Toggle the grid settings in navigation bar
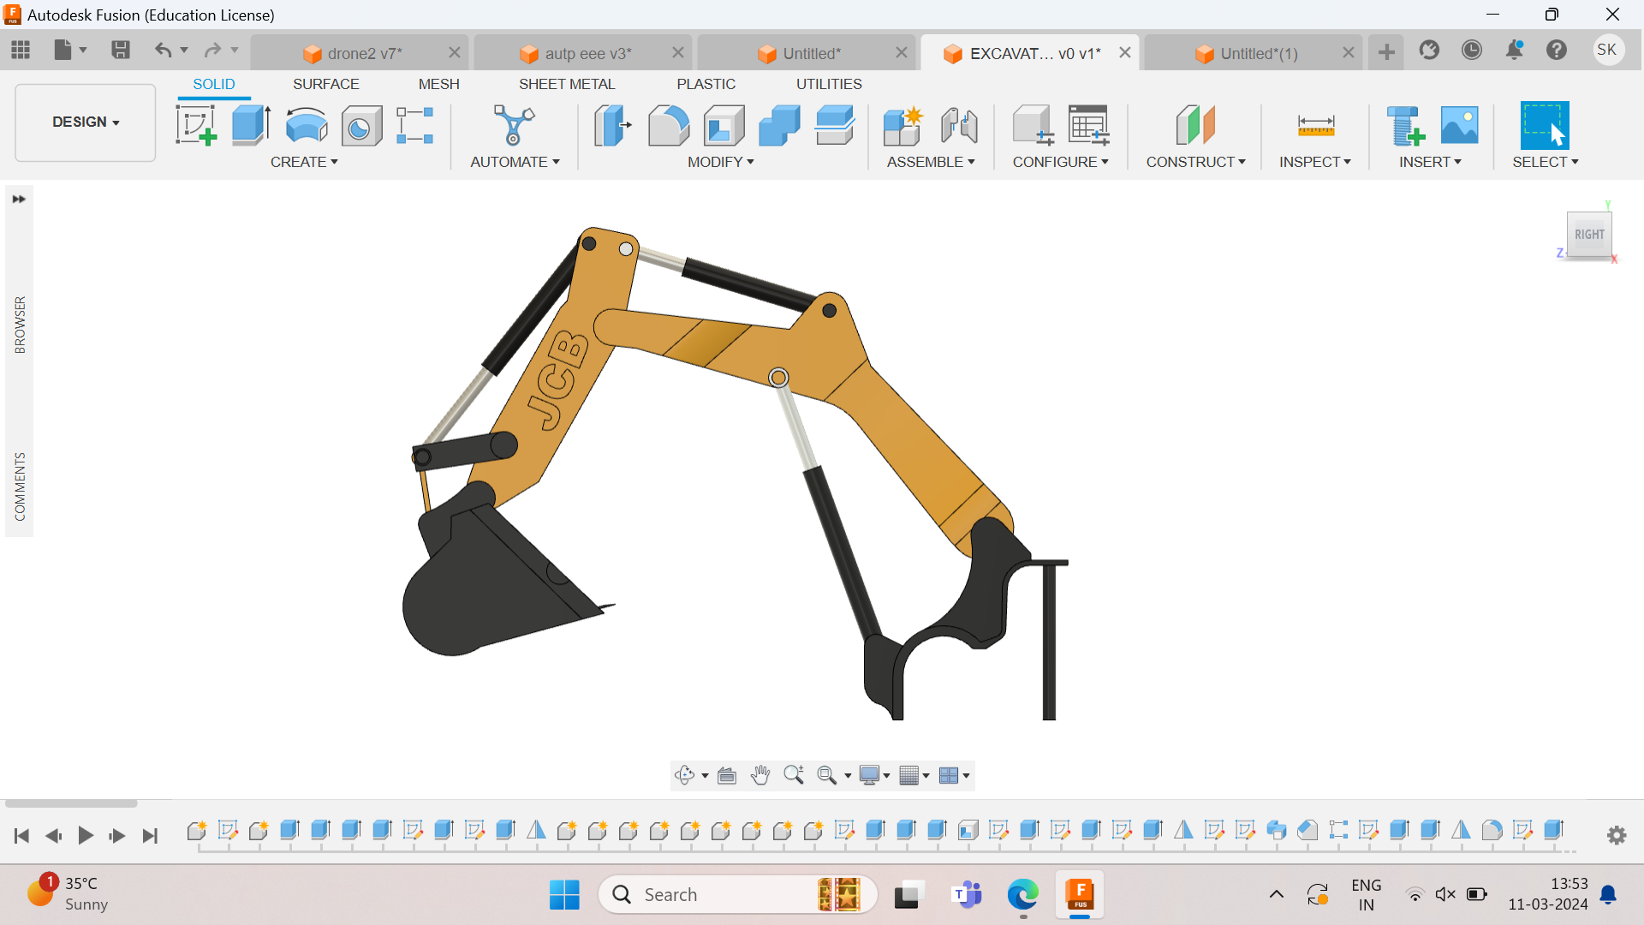 [909, 775]
